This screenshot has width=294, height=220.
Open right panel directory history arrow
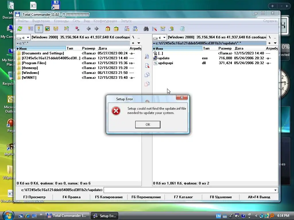275,43
